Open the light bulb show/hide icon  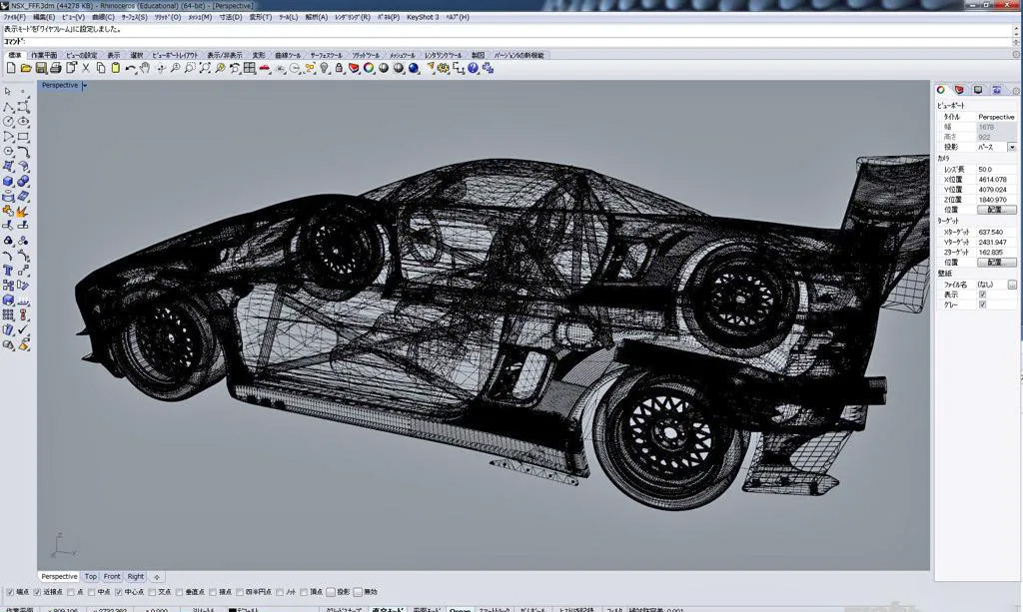point(325,68)
